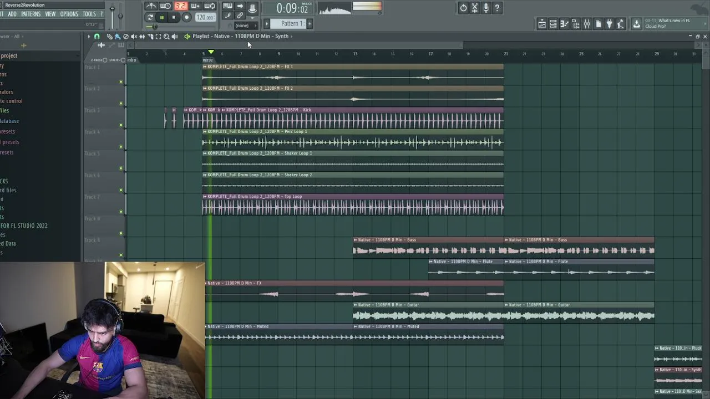Select Pattern 1 in pattern selector

288,24
